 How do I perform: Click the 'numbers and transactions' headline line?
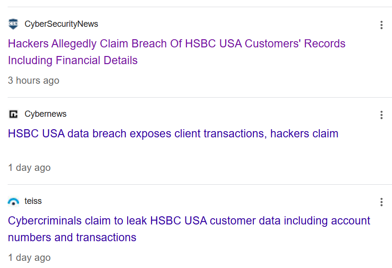pos(72,237)
